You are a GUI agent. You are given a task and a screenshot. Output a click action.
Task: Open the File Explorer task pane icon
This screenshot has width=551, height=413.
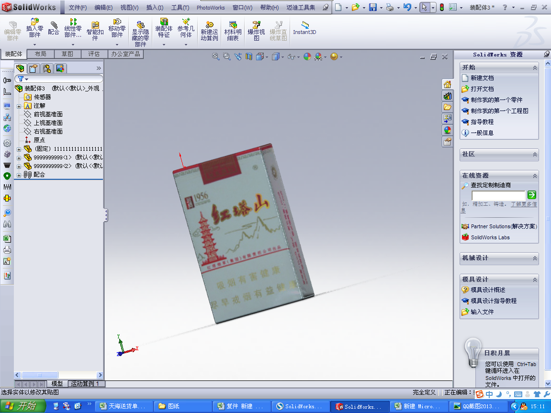tap(447, 107)
